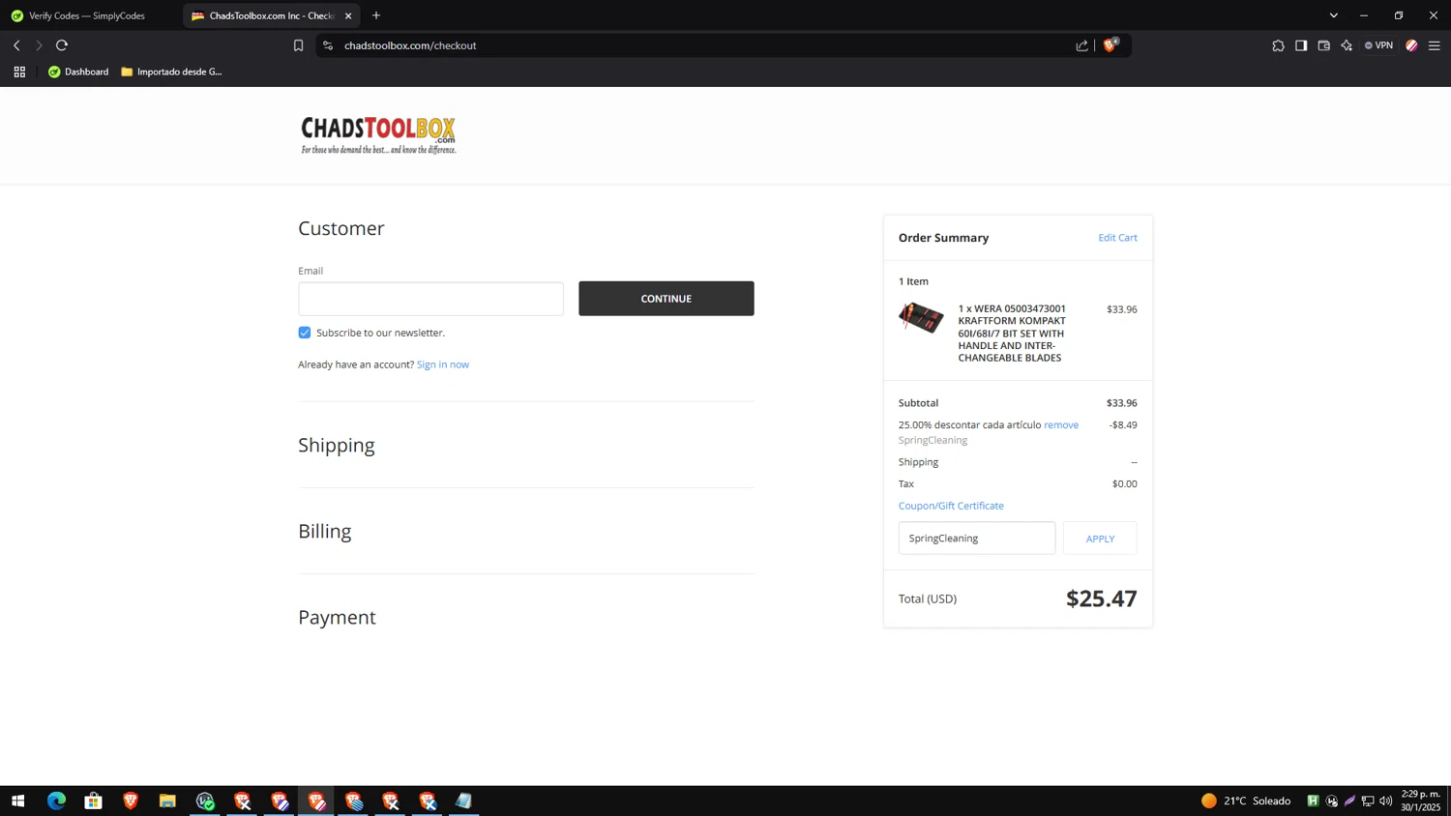Viewport: 1451px width, 816px height.
Task: Click the Coupon/Gift Certificate link
Action: coord(951,506)
